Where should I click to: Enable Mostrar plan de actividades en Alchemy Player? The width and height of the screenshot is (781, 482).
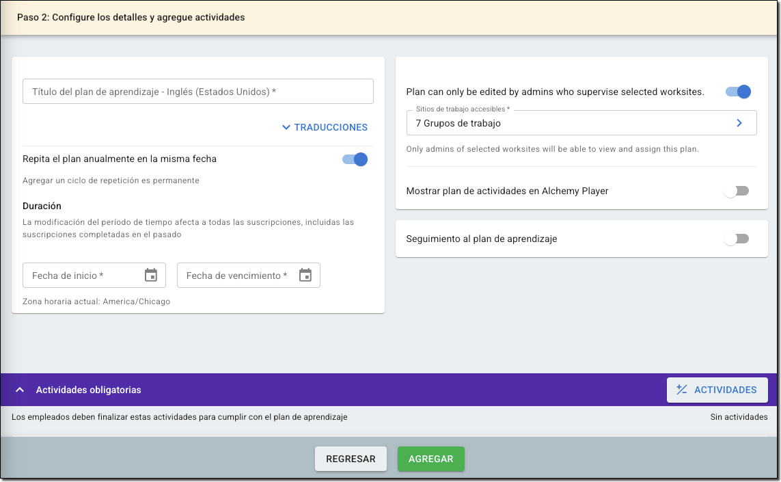(737, 191)
